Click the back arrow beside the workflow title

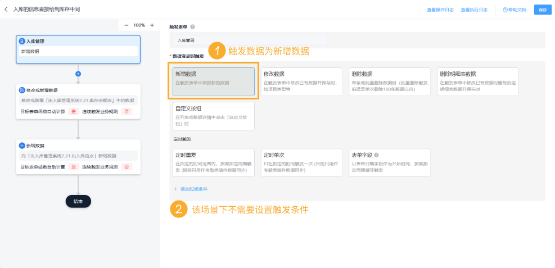pyautogui.click(x=6, y=10)
